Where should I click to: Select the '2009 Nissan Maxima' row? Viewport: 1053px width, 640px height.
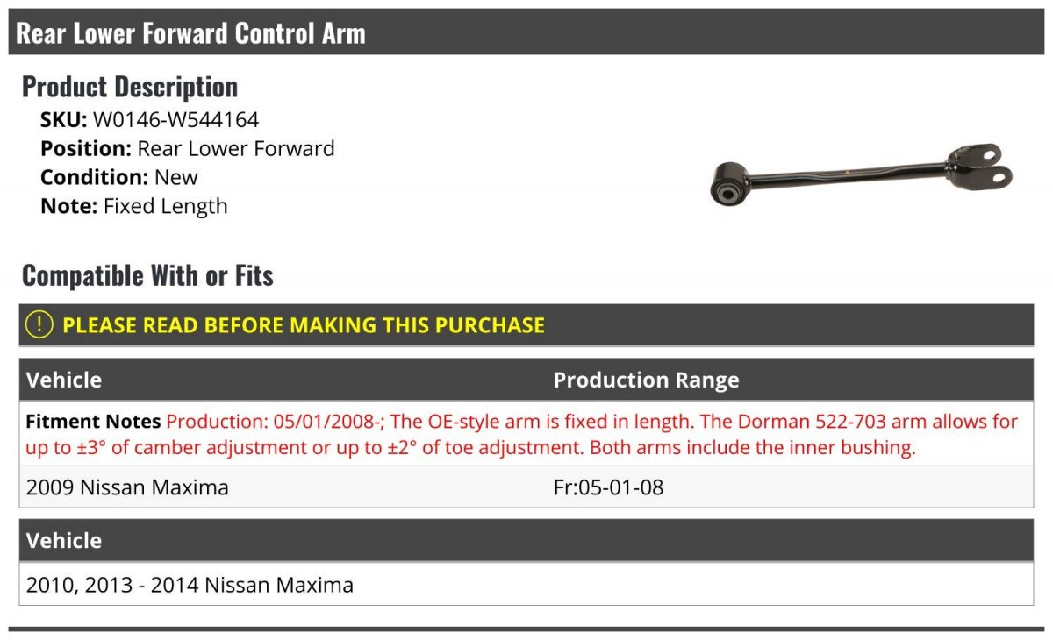click(127, 487)
